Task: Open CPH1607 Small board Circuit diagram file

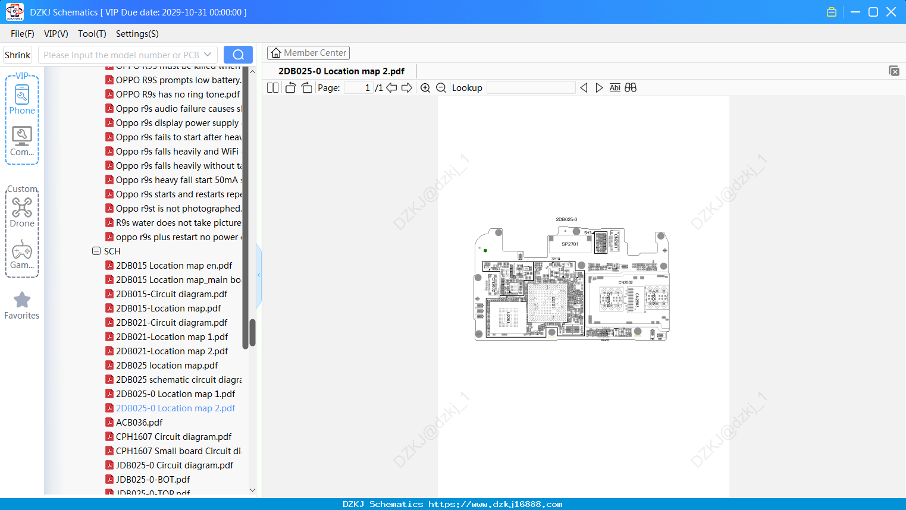Action: [x=178, y=451]
